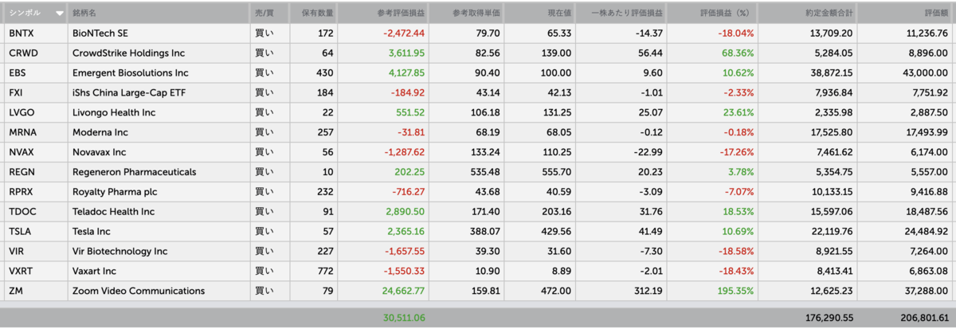The width and height of the screenshot is (956, 329).
Task: Click EBS valuation 43,000.00
Action: pyautogui.click(x=927, y=73)
